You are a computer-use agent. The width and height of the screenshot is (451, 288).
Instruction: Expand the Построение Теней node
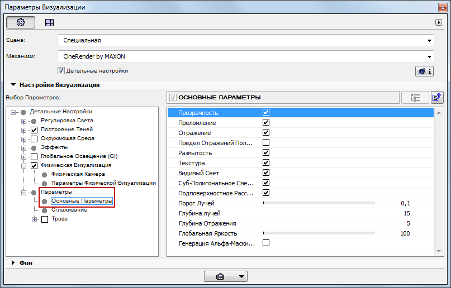(23, 130)
